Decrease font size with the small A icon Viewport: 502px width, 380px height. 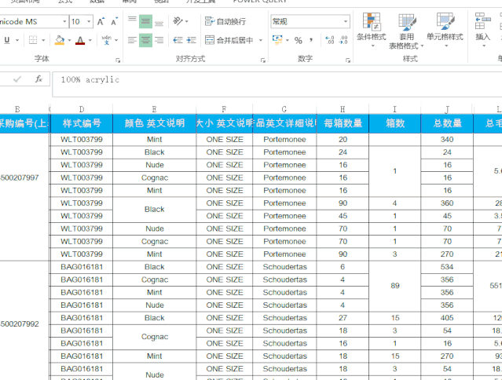click(114, 22)
